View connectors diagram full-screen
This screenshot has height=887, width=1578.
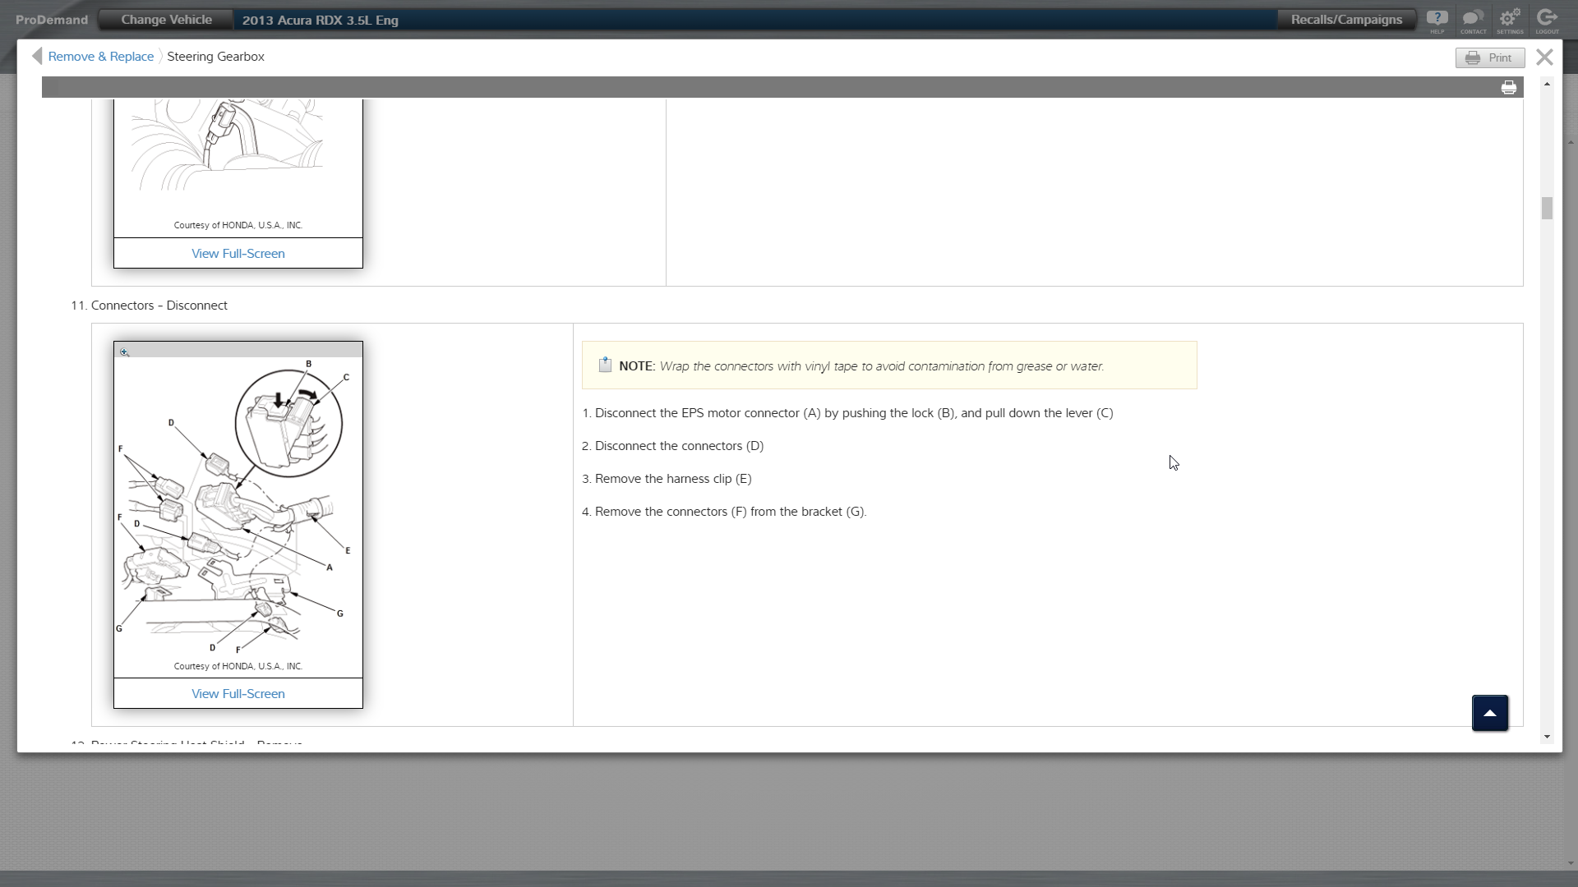click(238, 694)
